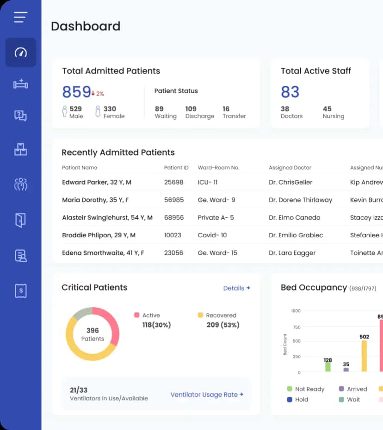Collapse the sidebar with the hamburger icon
383x430 pixels.
pyautogui.click(x=20, y=17)
